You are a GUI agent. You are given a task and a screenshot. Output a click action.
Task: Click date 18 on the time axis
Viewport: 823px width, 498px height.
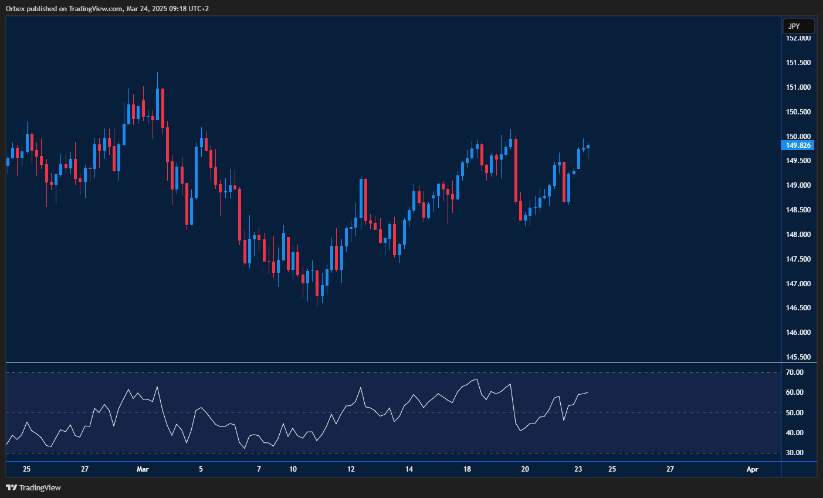(x=467, y=469)
